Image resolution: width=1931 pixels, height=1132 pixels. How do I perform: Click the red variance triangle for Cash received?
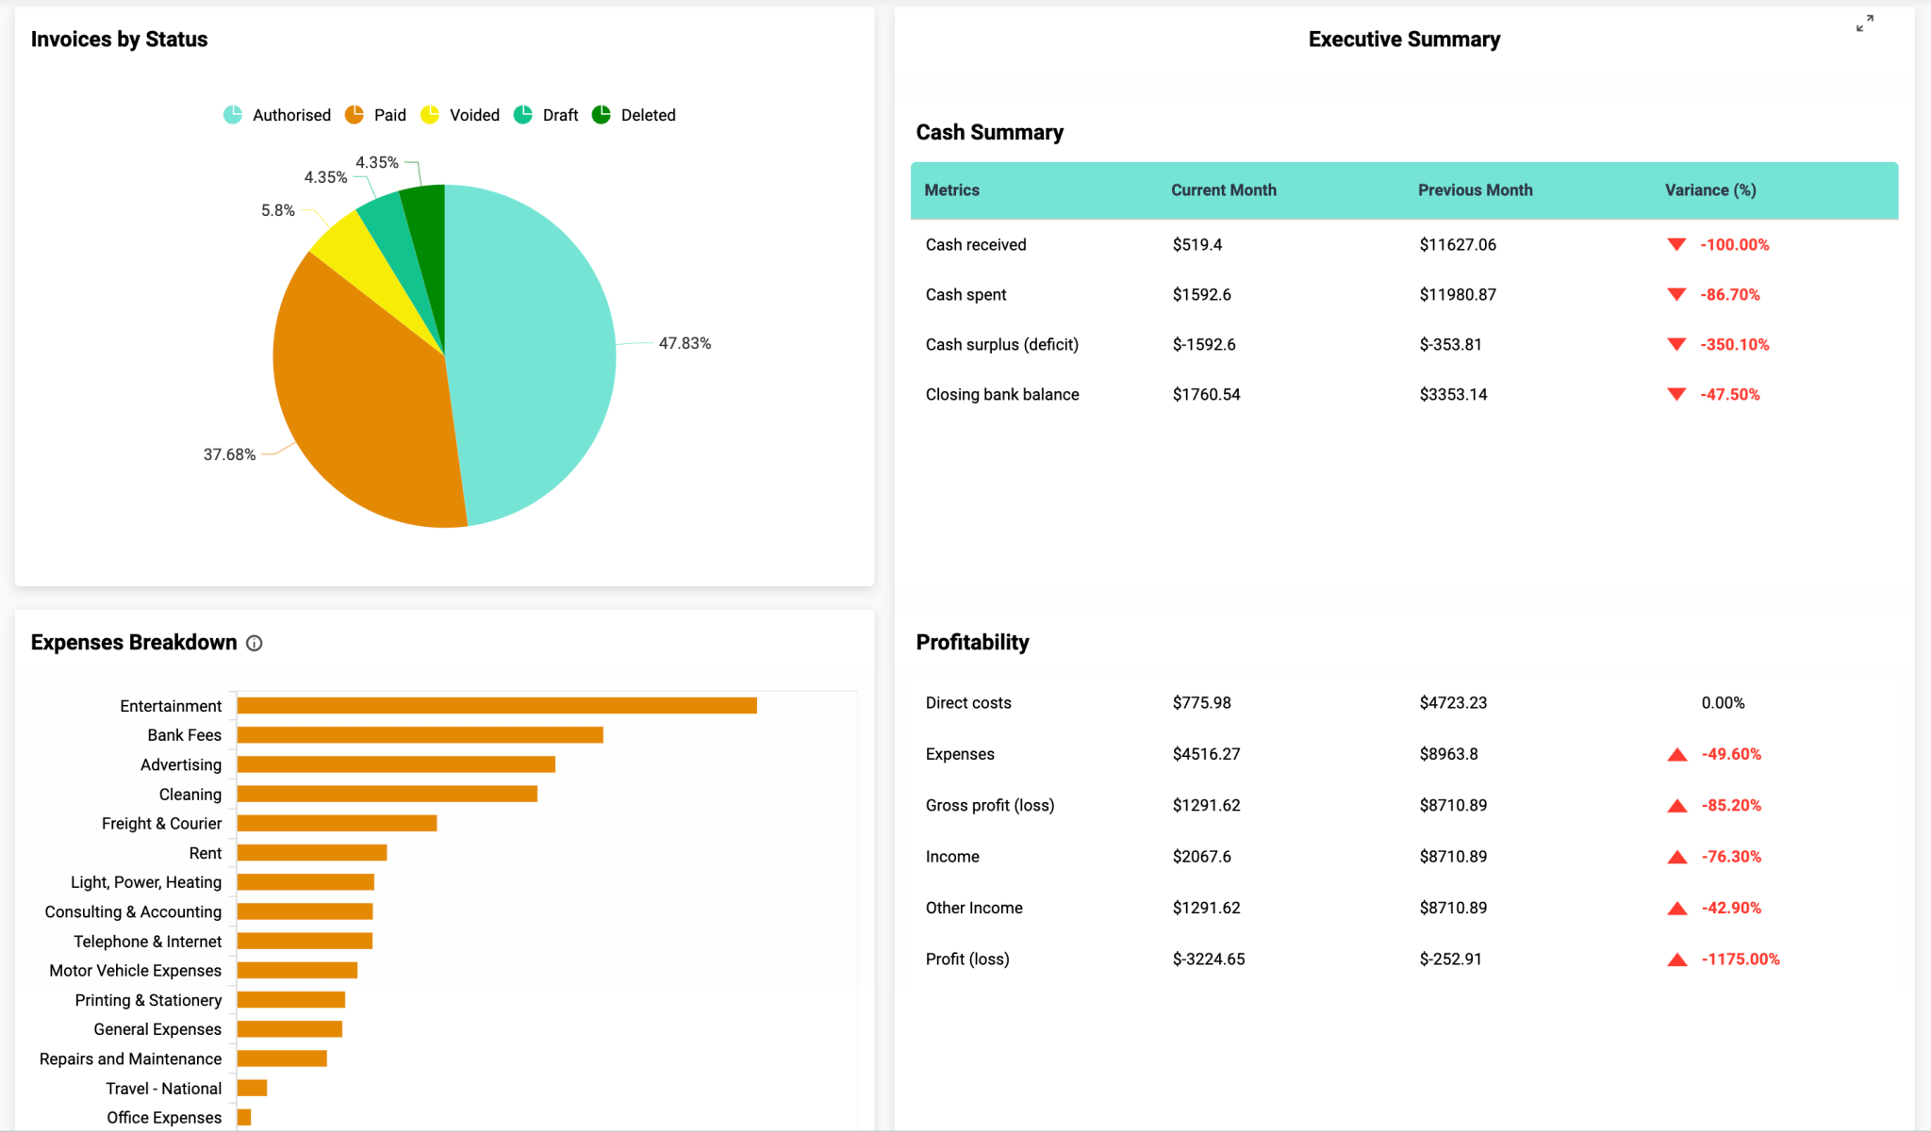click(x=1676, y=244)
